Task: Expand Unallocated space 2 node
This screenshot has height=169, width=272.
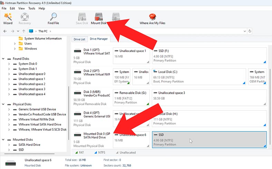Action: (9, 84)
